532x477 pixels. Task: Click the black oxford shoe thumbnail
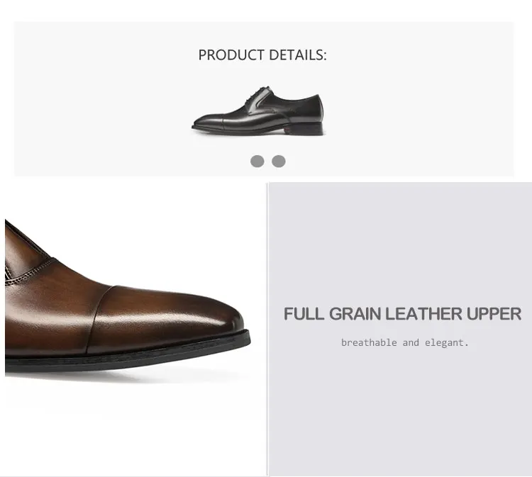tap(258, 115)
